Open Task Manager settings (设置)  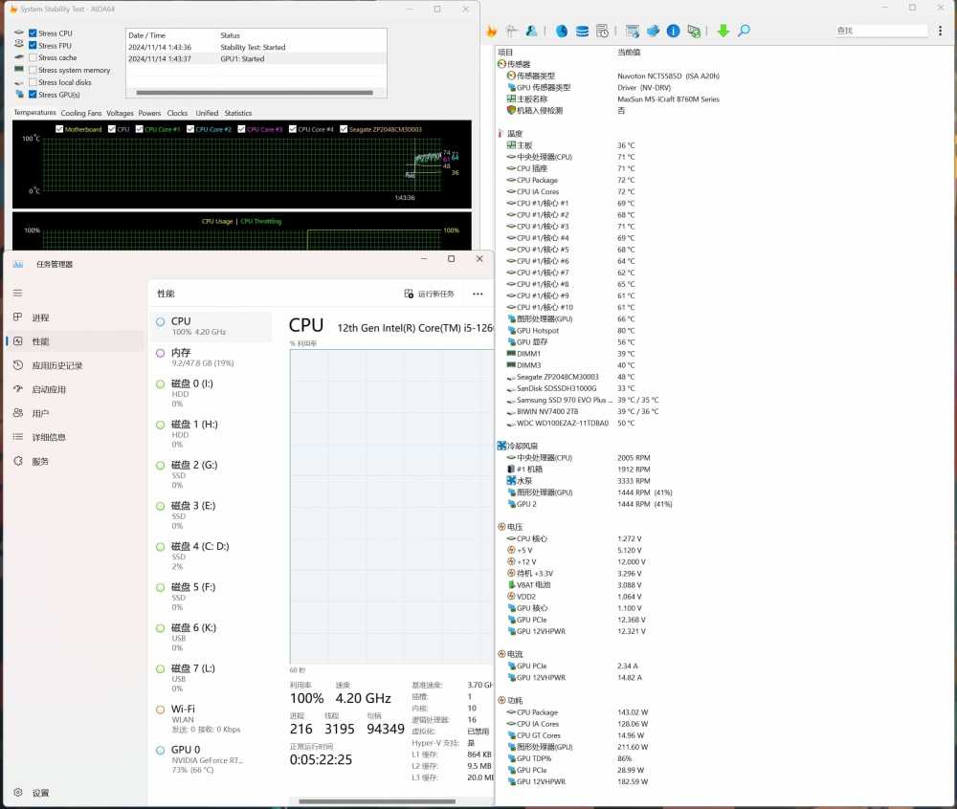(30, 793)
